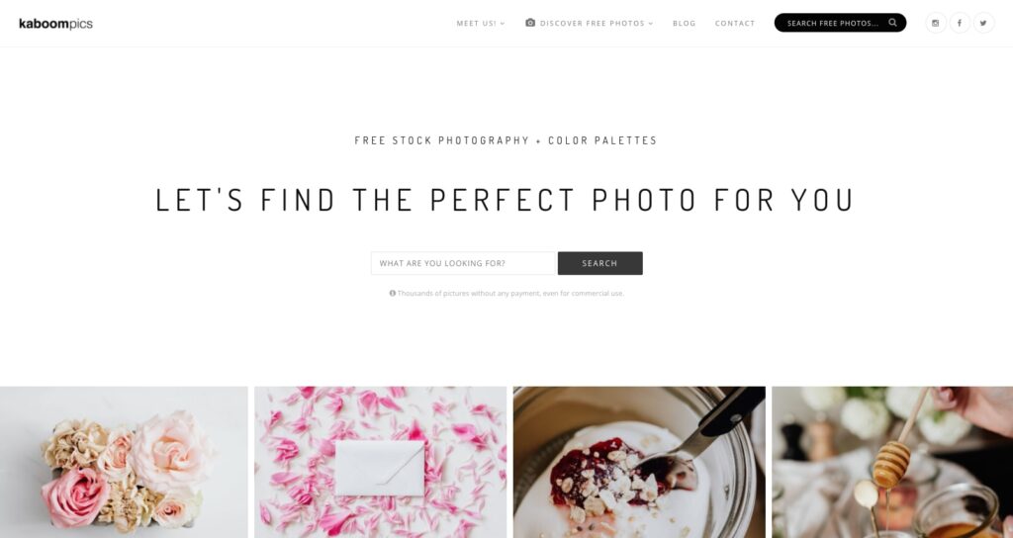Open the Contact menu item
Image resolution: width=1013 pixels, height=538 pixels.
pos(735,24)
